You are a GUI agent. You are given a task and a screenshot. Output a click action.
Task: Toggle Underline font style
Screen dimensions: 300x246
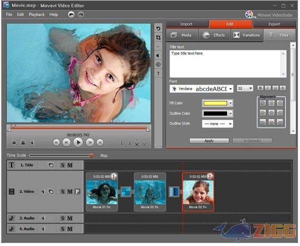click(275, 88)
